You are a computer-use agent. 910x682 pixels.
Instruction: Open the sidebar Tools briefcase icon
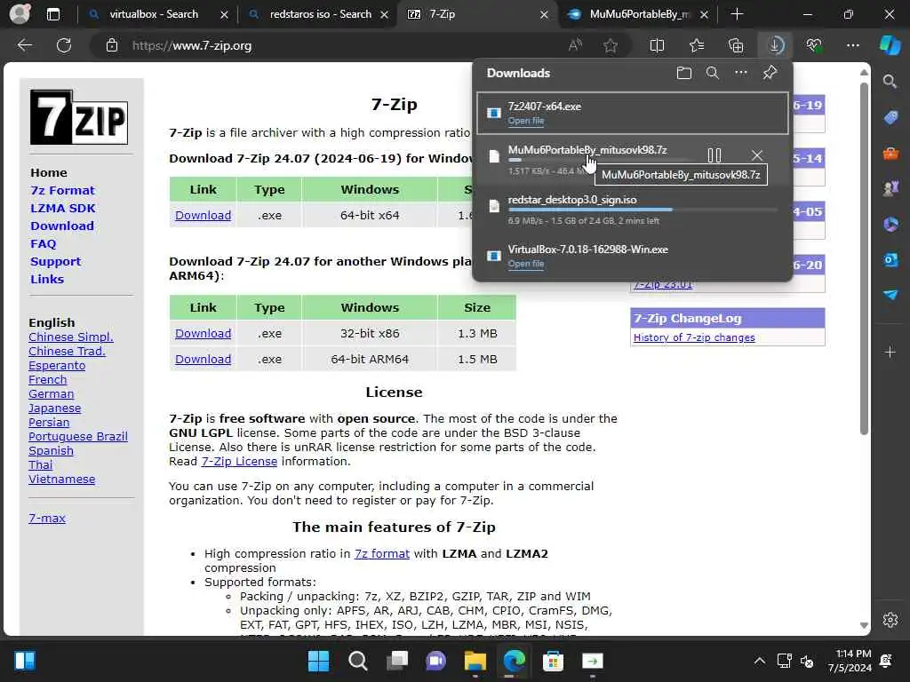click(x=890, y=154)
